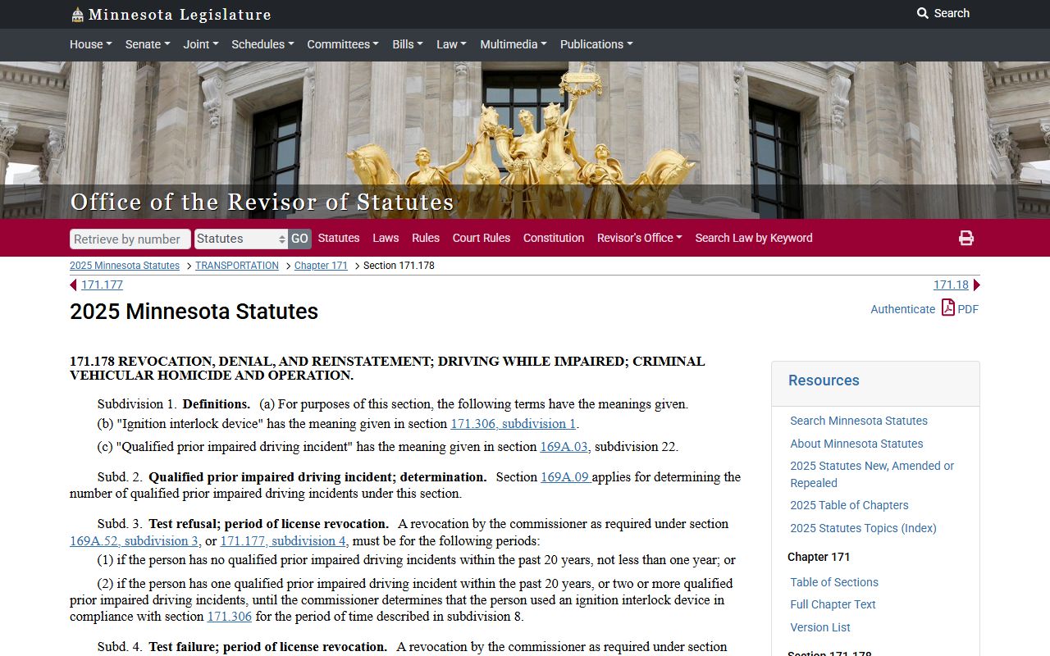Open next section 171.18 link

pyautogui.click(x=951, y=285)
